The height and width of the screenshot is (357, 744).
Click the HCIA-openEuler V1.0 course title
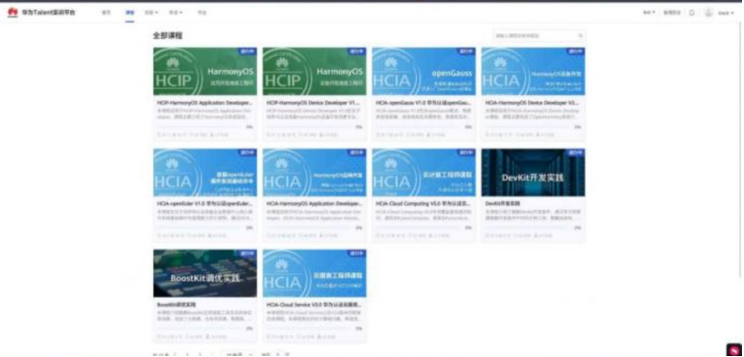point(204,203)
